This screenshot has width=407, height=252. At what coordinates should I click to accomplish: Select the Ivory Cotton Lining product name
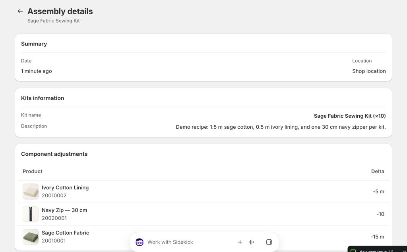click(65, 187)
